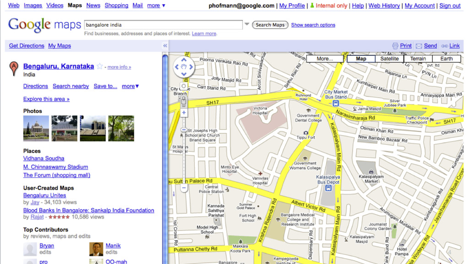Screen dimensions: 469x264
Task: Pan the map up with the arrow
Action: coord(184,60)
